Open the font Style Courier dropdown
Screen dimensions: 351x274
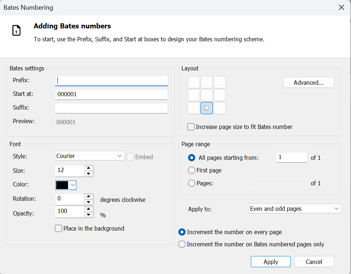(89, 156)
